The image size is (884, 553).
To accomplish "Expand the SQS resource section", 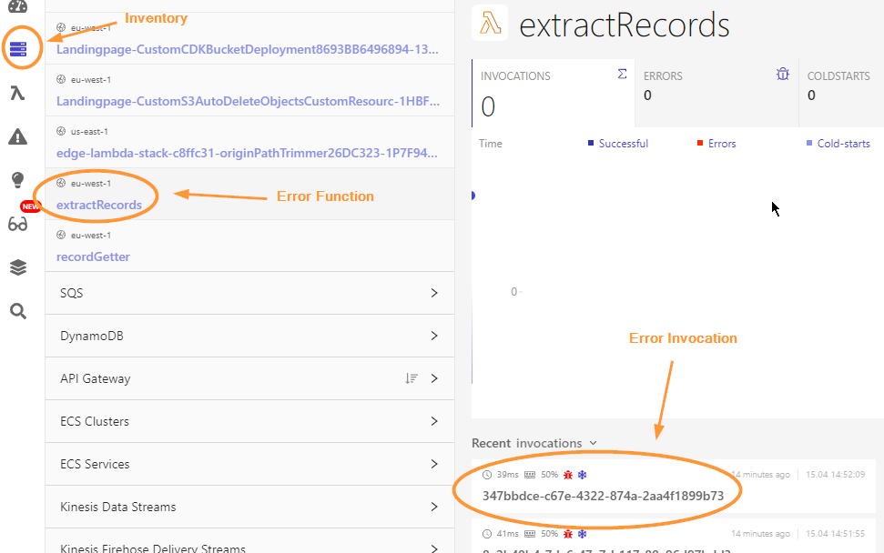I will pos(249,293).
